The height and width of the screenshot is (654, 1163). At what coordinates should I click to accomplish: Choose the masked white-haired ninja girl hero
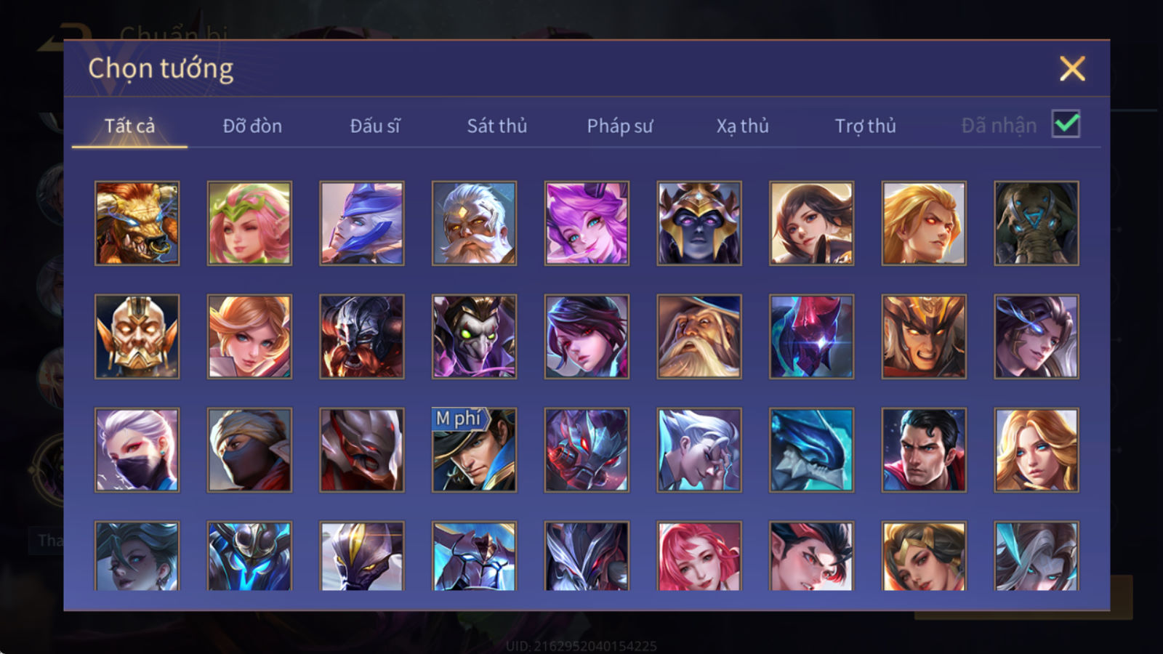click(137, 450)
